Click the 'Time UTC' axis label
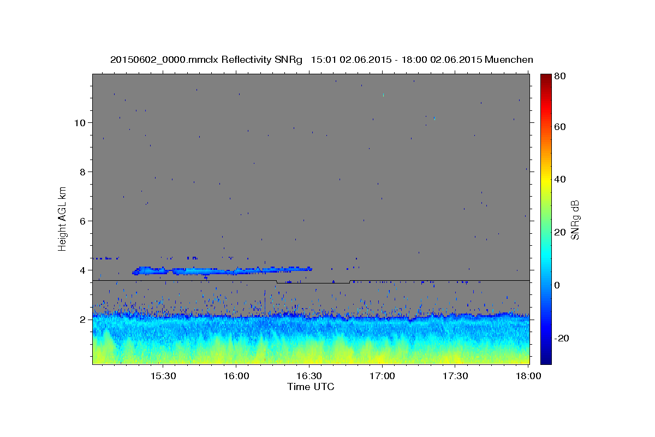Screen dimensions: 655x437 coord(311,387)
